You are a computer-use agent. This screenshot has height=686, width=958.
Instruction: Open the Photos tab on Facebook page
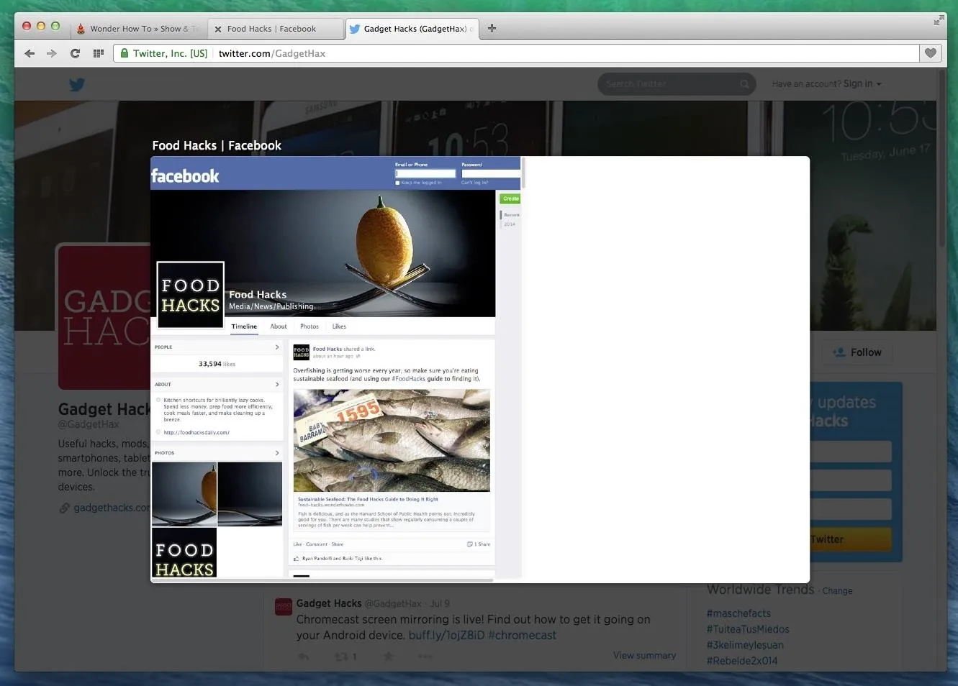(x=309, y=326)
